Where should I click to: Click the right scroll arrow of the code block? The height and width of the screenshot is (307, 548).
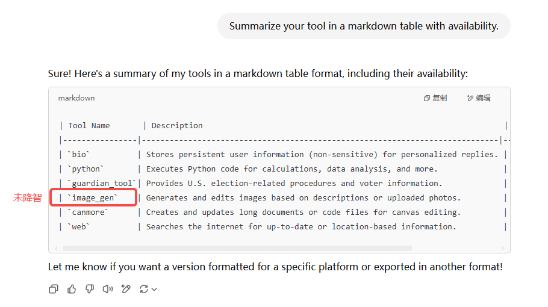503,248
